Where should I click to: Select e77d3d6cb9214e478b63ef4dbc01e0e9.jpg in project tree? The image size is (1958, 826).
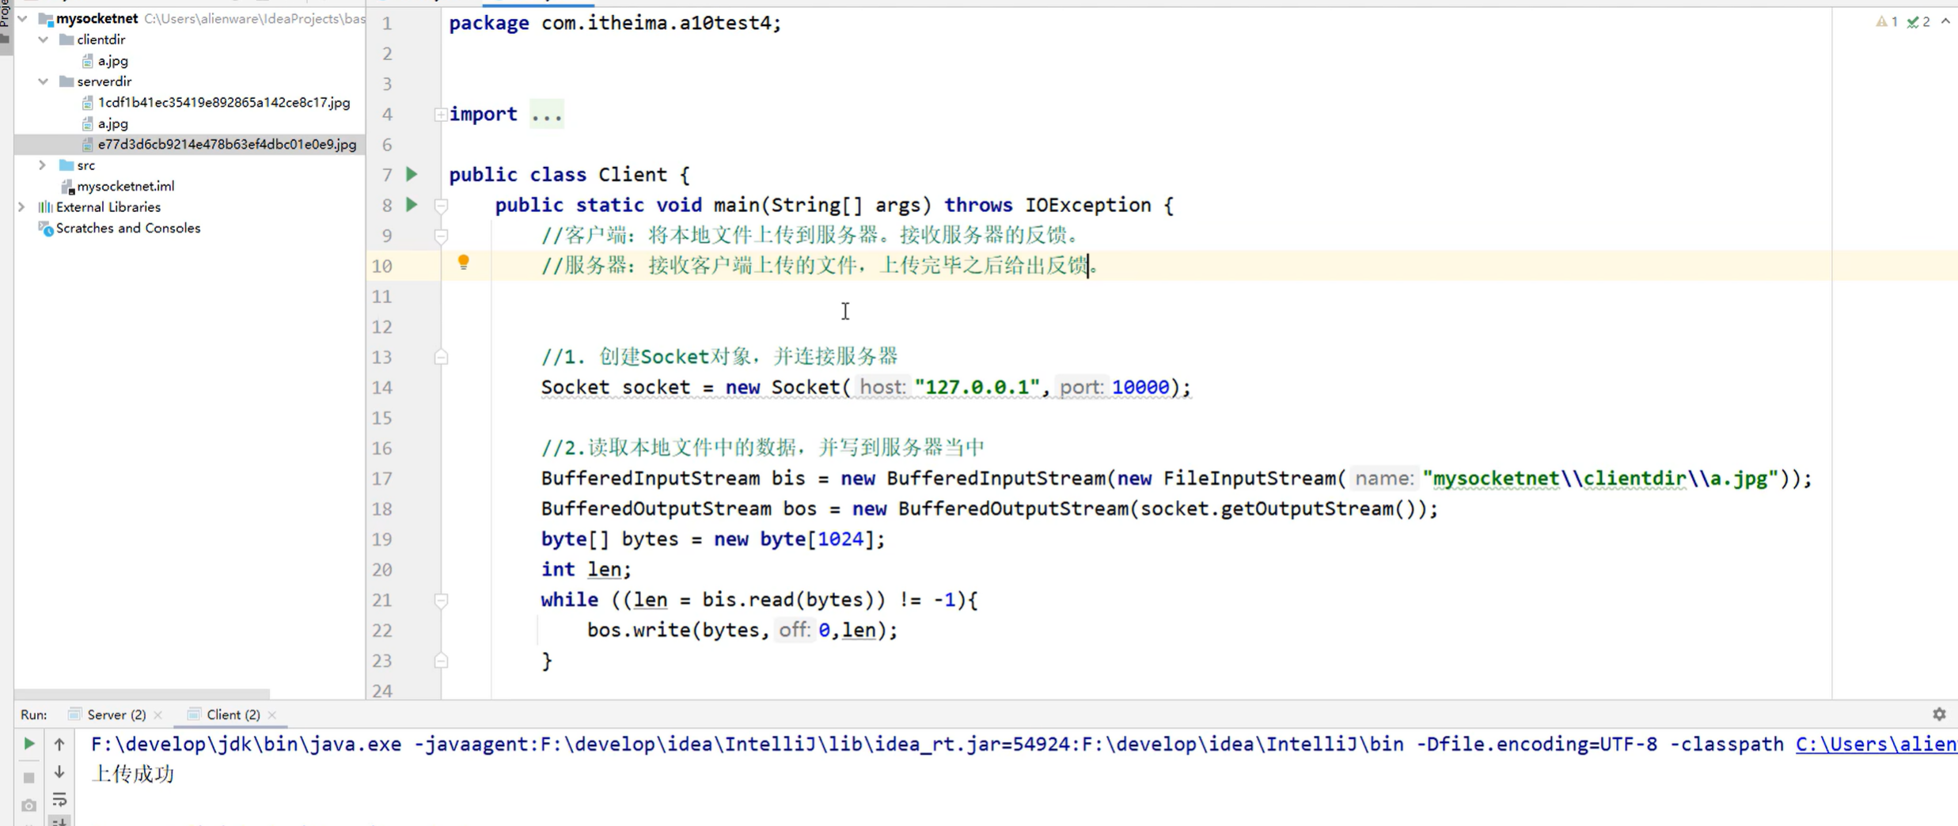226,144
